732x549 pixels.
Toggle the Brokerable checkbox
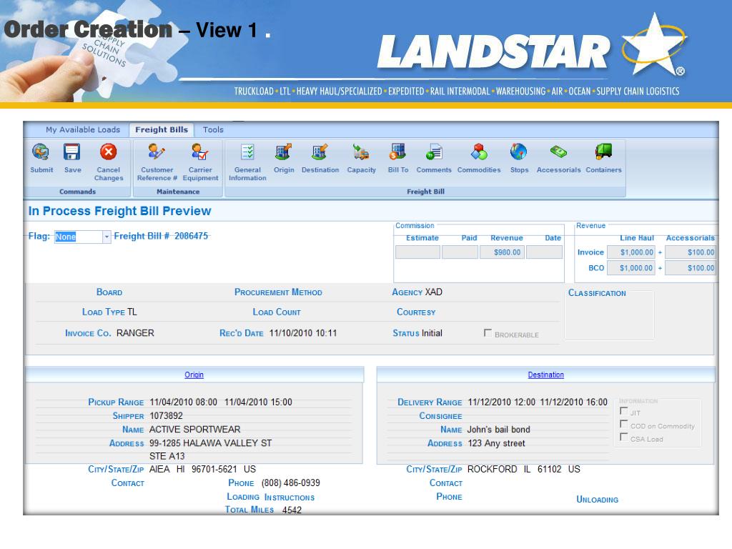click(488, 333)
